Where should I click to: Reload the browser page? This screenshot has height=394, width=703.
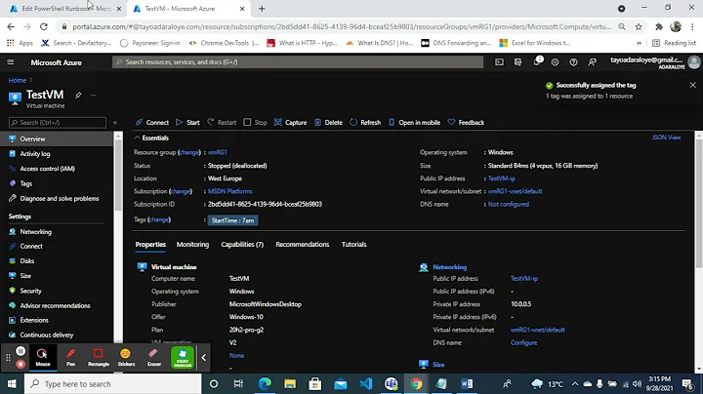click(x=44, y=27)
